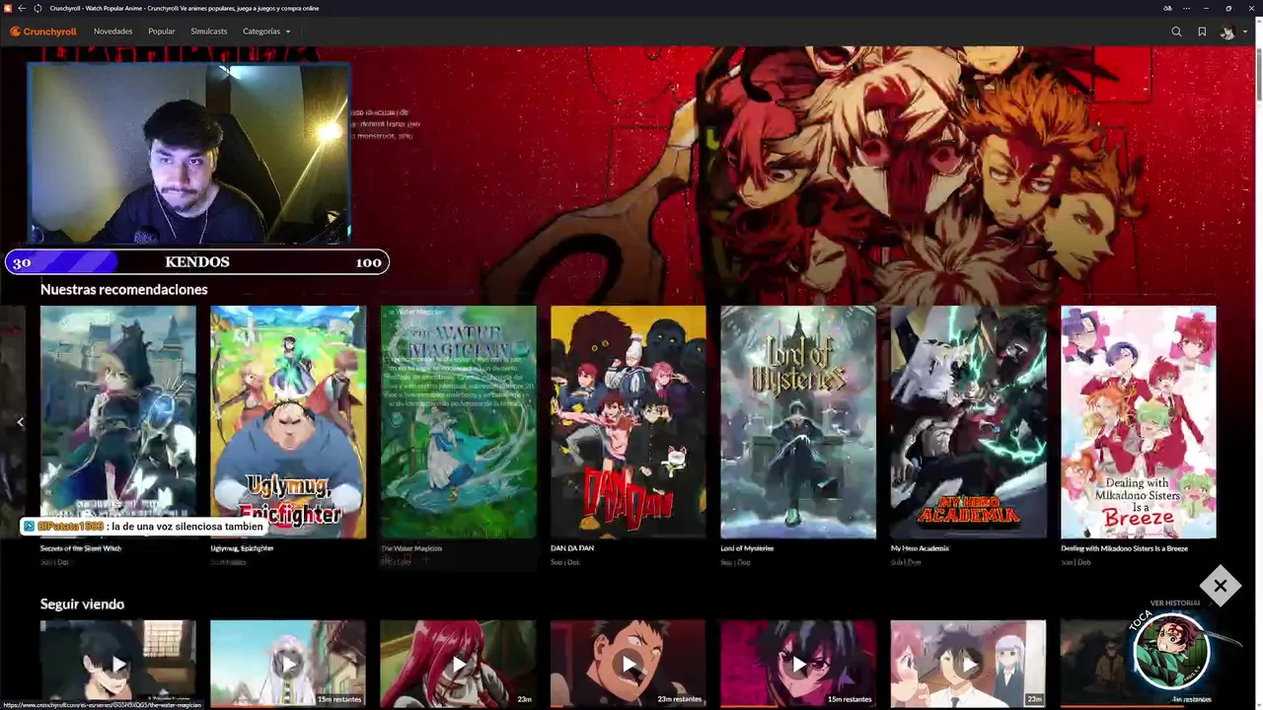Open The Water Magician poster card
Screen dimensions: 1263x710
click(459, 422)
